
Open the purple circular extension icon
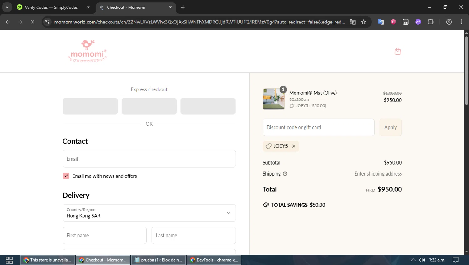[x=418, y=22]
